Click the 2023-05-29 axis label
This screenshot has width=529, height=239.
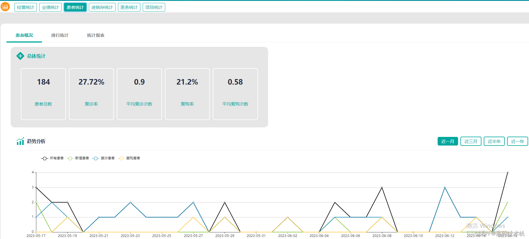(225, 236)
